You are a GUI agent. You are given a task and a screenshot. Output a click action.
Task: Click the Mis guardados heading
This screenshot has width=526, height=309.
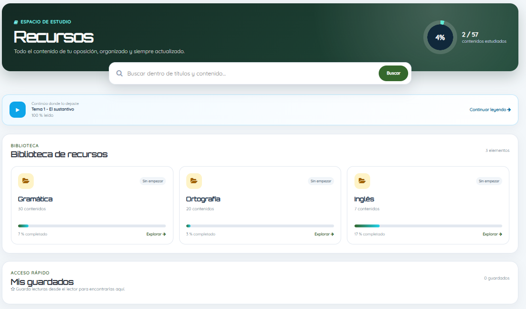pyautogui.click(x=42, y=282)
